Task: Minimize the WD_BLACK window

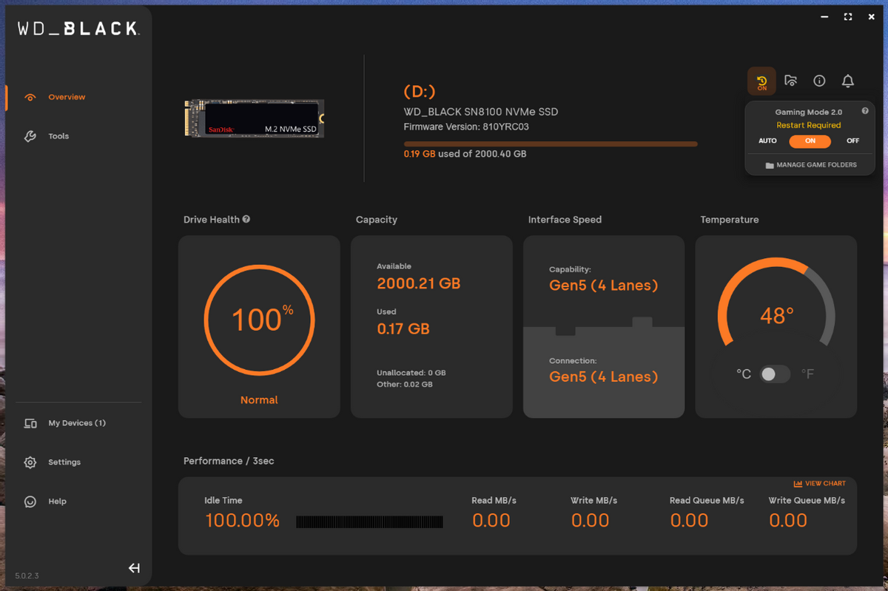Action: [x=824, y=17]
